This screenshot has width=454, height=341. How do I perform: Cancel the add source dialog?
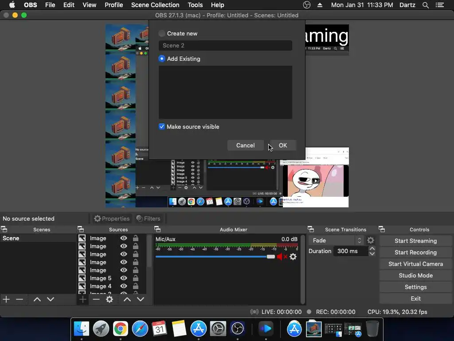pyautogui.click(x=246, y=145)
